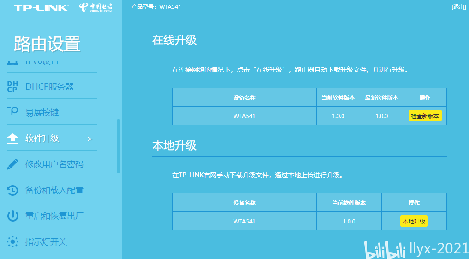Click current version 1.0.0 in local upgrade table
The image size is (469, 259).
pyautogui.click(x=349, y=221)
